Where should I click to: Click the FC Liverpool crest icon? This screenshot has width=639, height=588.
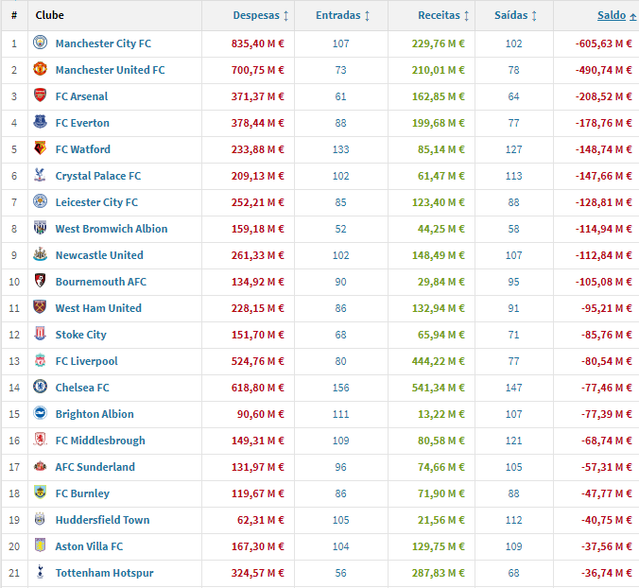point(40,361)
